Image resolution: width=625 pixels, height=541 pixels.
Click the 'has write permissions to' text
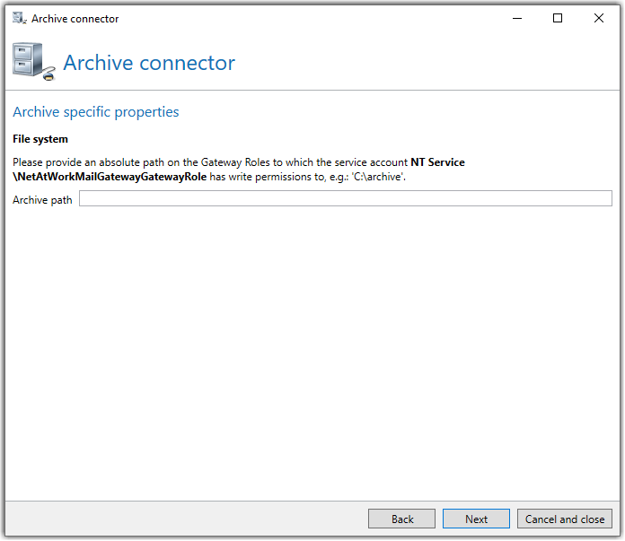pos(268,177)
